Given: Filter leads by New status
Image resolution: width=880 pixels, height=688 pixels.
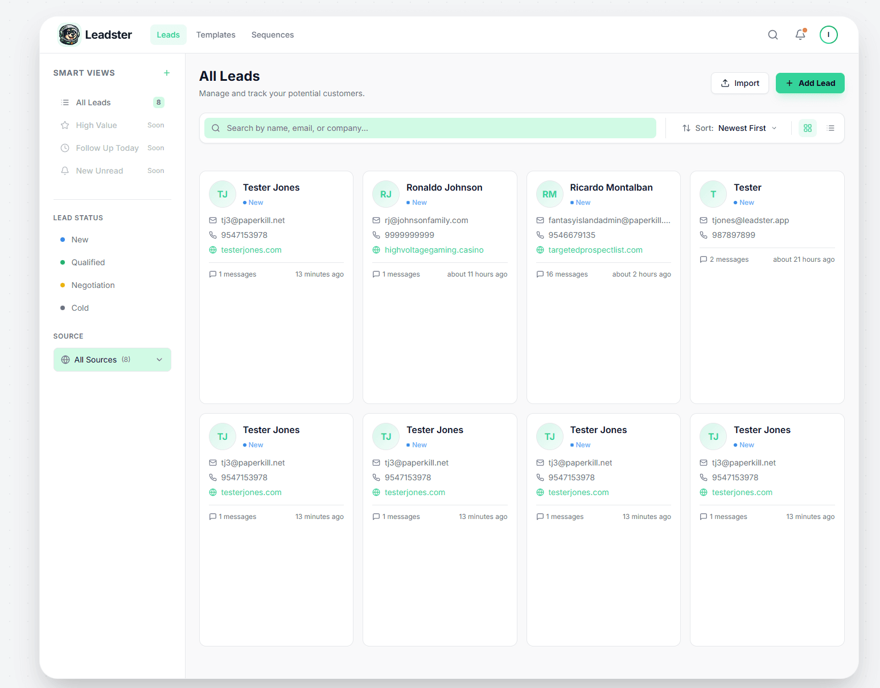Looking at the screenshot, I should tap(80, 239).
